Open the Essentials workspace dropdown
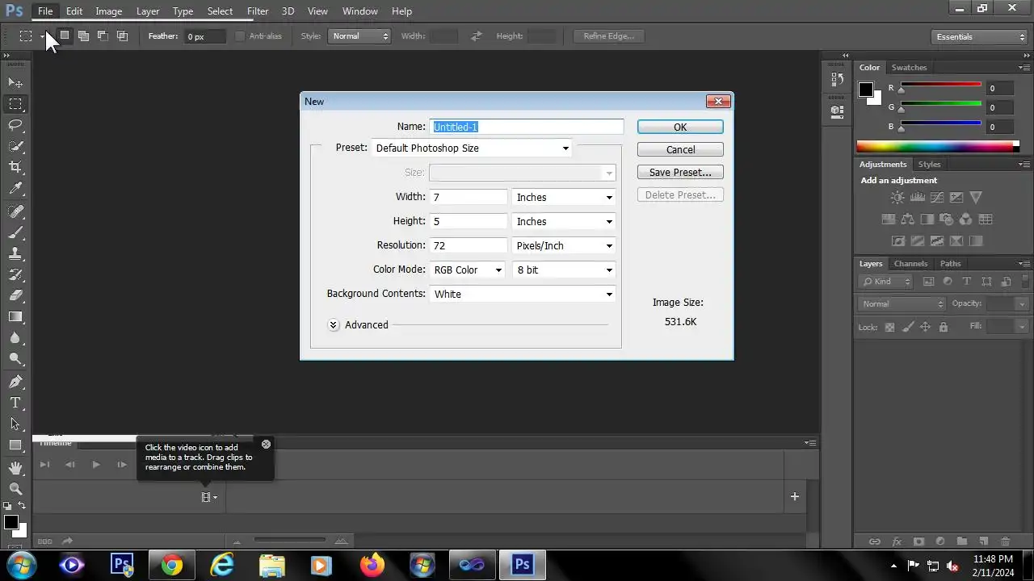1034x581 pixels. (x=979, y=36)
